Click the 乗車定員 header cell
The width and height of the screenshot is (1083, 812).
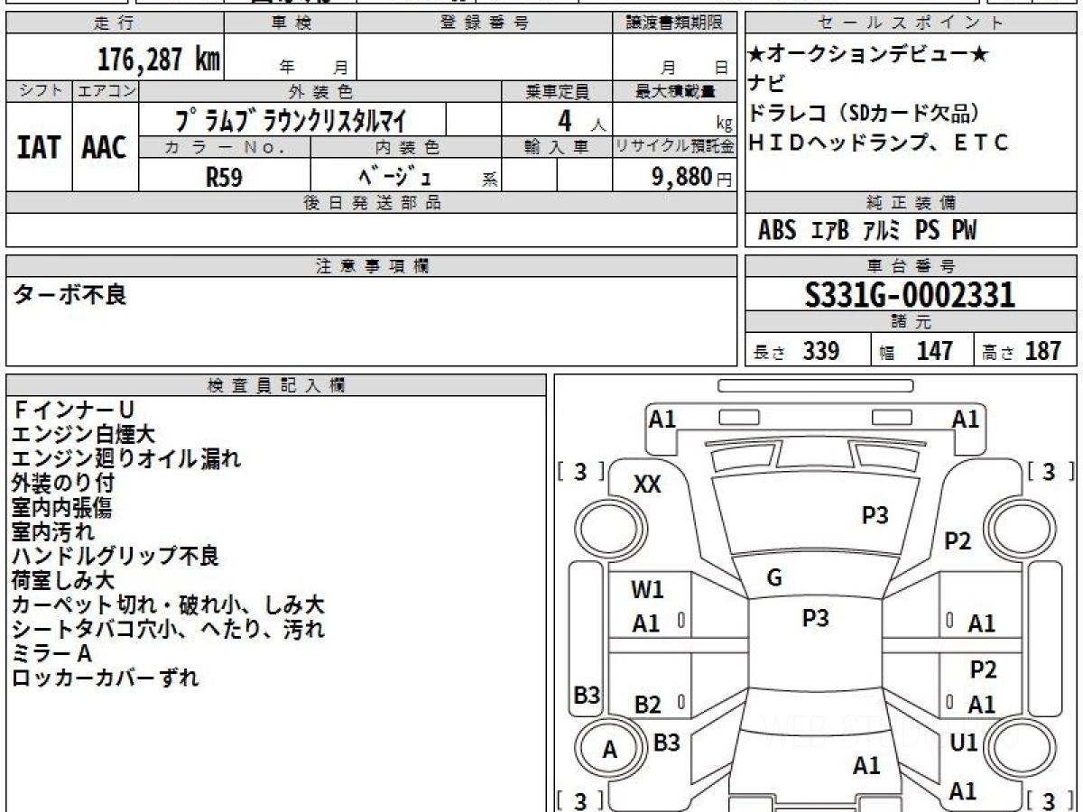tap(557, 91)
